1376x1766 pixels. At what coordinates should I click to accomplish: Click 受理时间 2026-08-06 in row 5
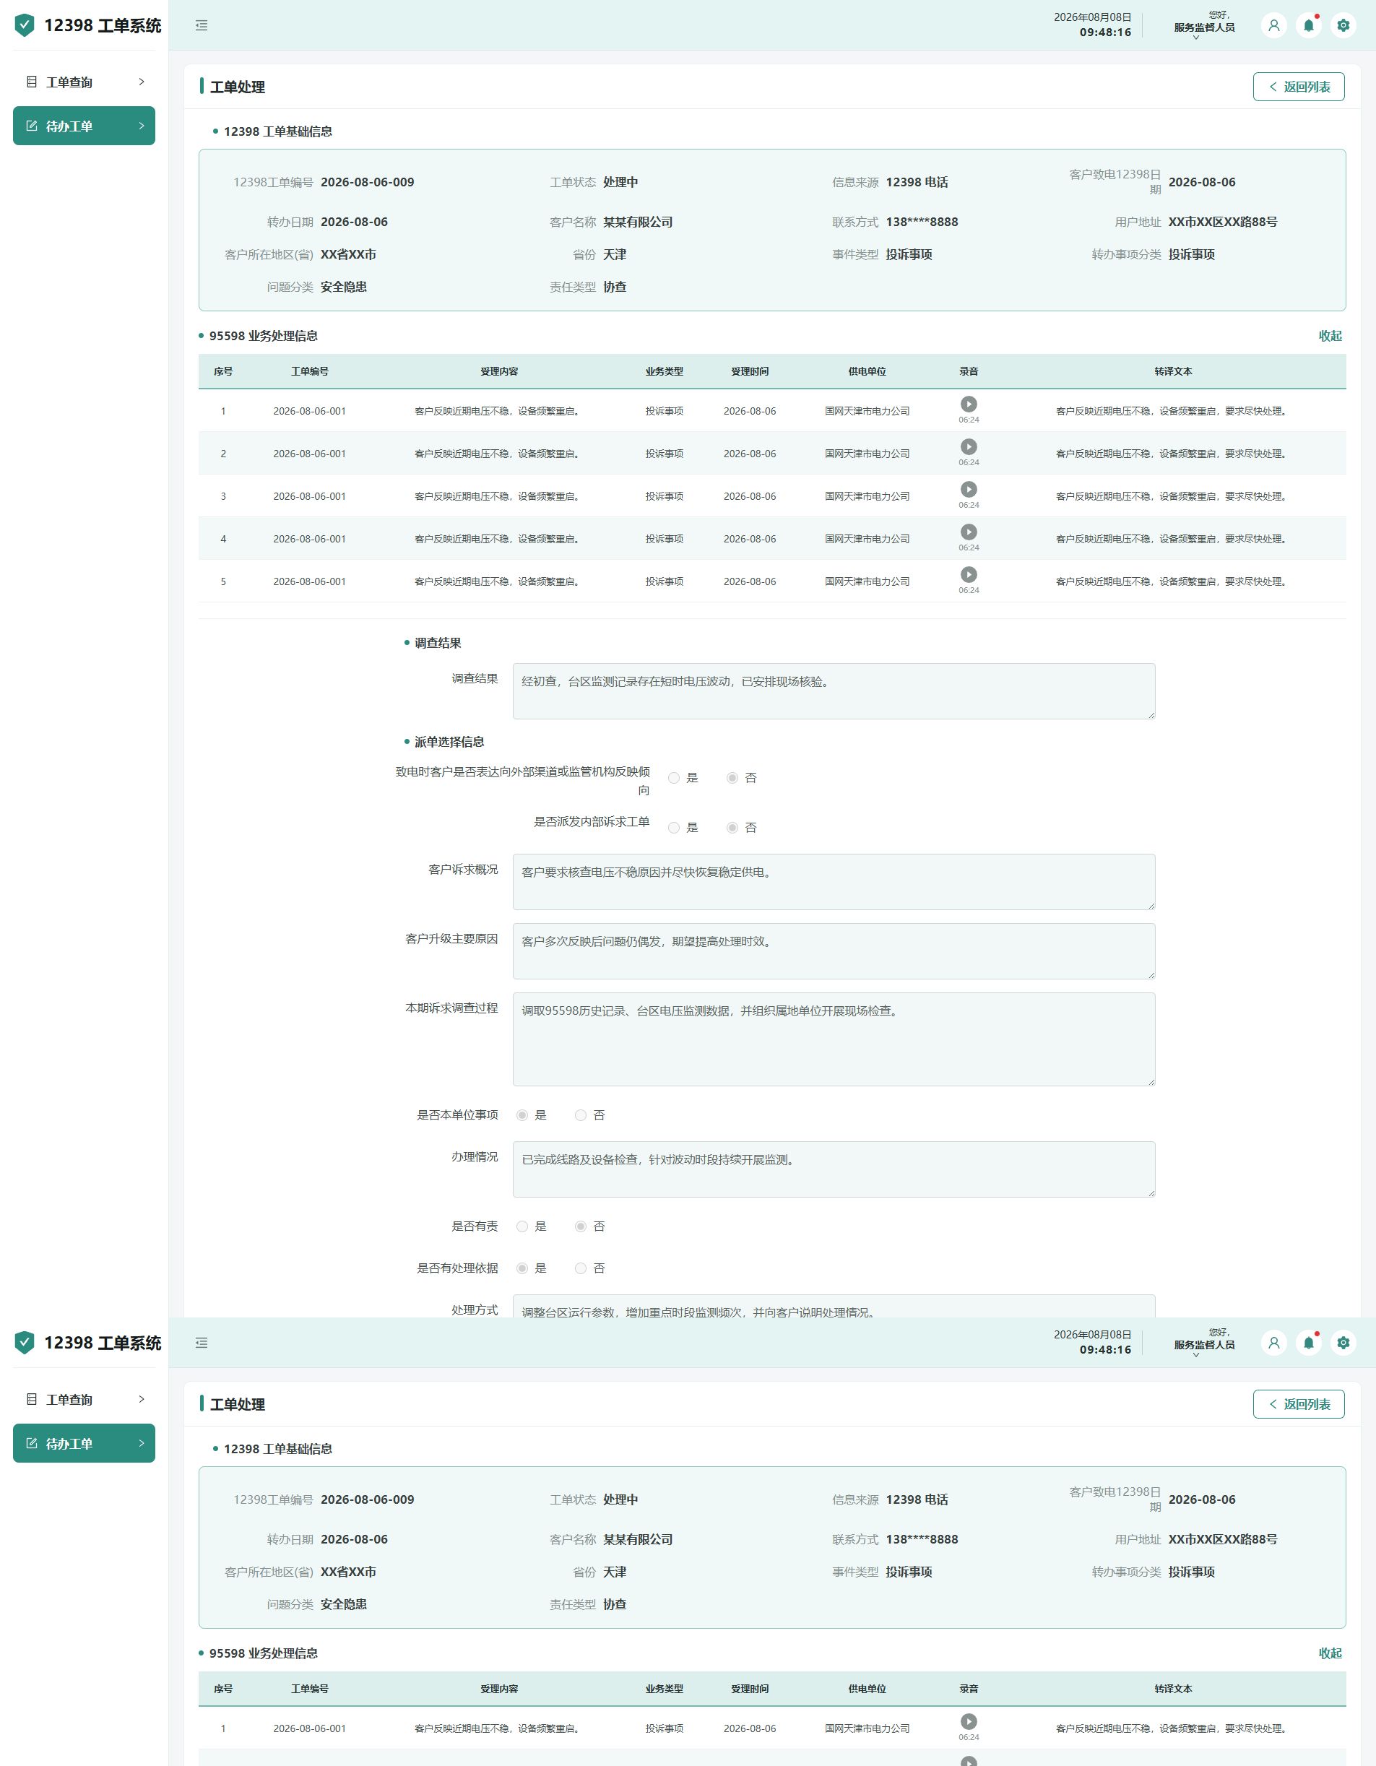tap(750, 581)
